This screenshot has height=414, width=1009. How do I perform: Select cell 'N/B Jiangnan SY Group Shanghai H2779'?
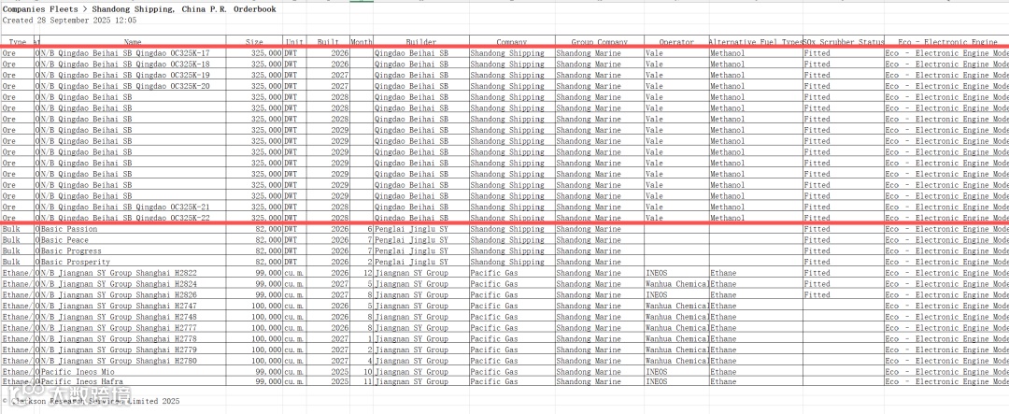(133, 350)
